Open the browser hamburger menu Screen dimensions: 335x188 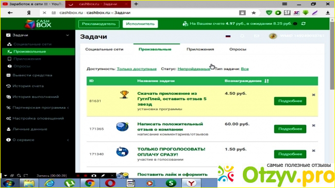pos(284,4)
